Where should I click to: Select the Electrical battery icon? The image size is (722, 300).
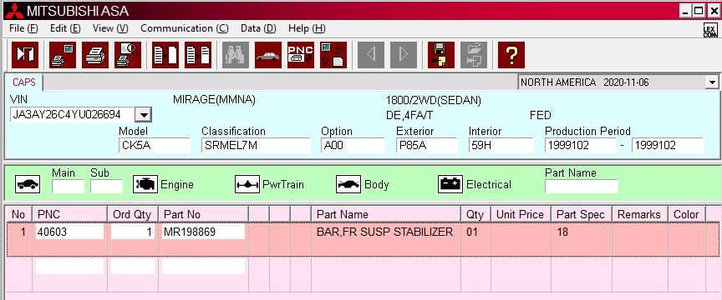[450, 184]
